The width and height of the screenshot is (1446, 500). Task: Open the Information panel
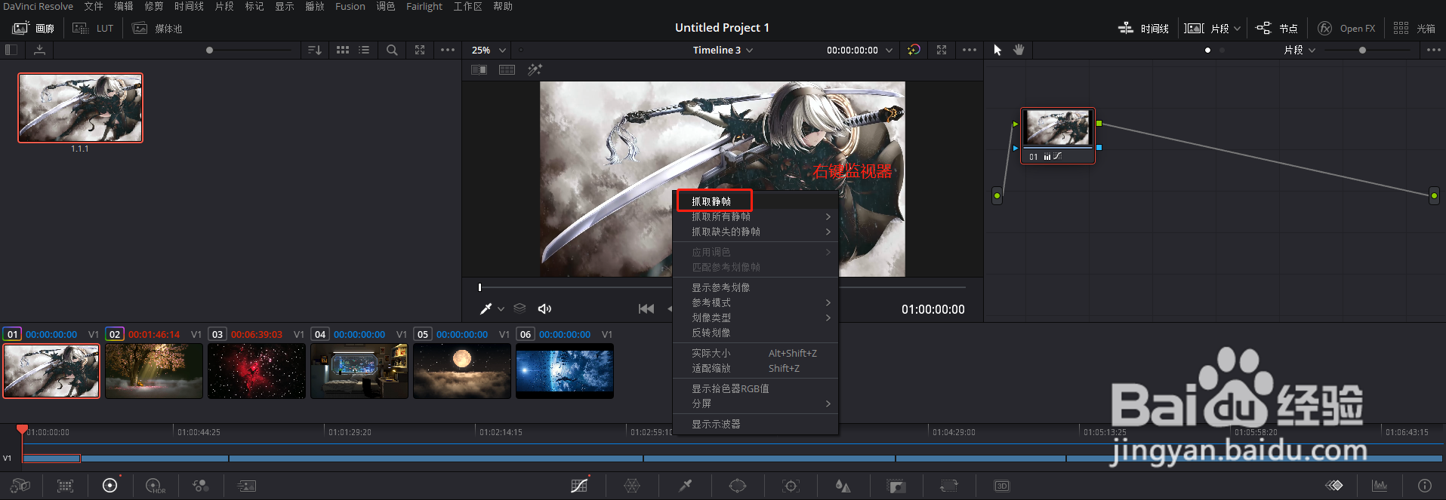[x=1425, y=486]
